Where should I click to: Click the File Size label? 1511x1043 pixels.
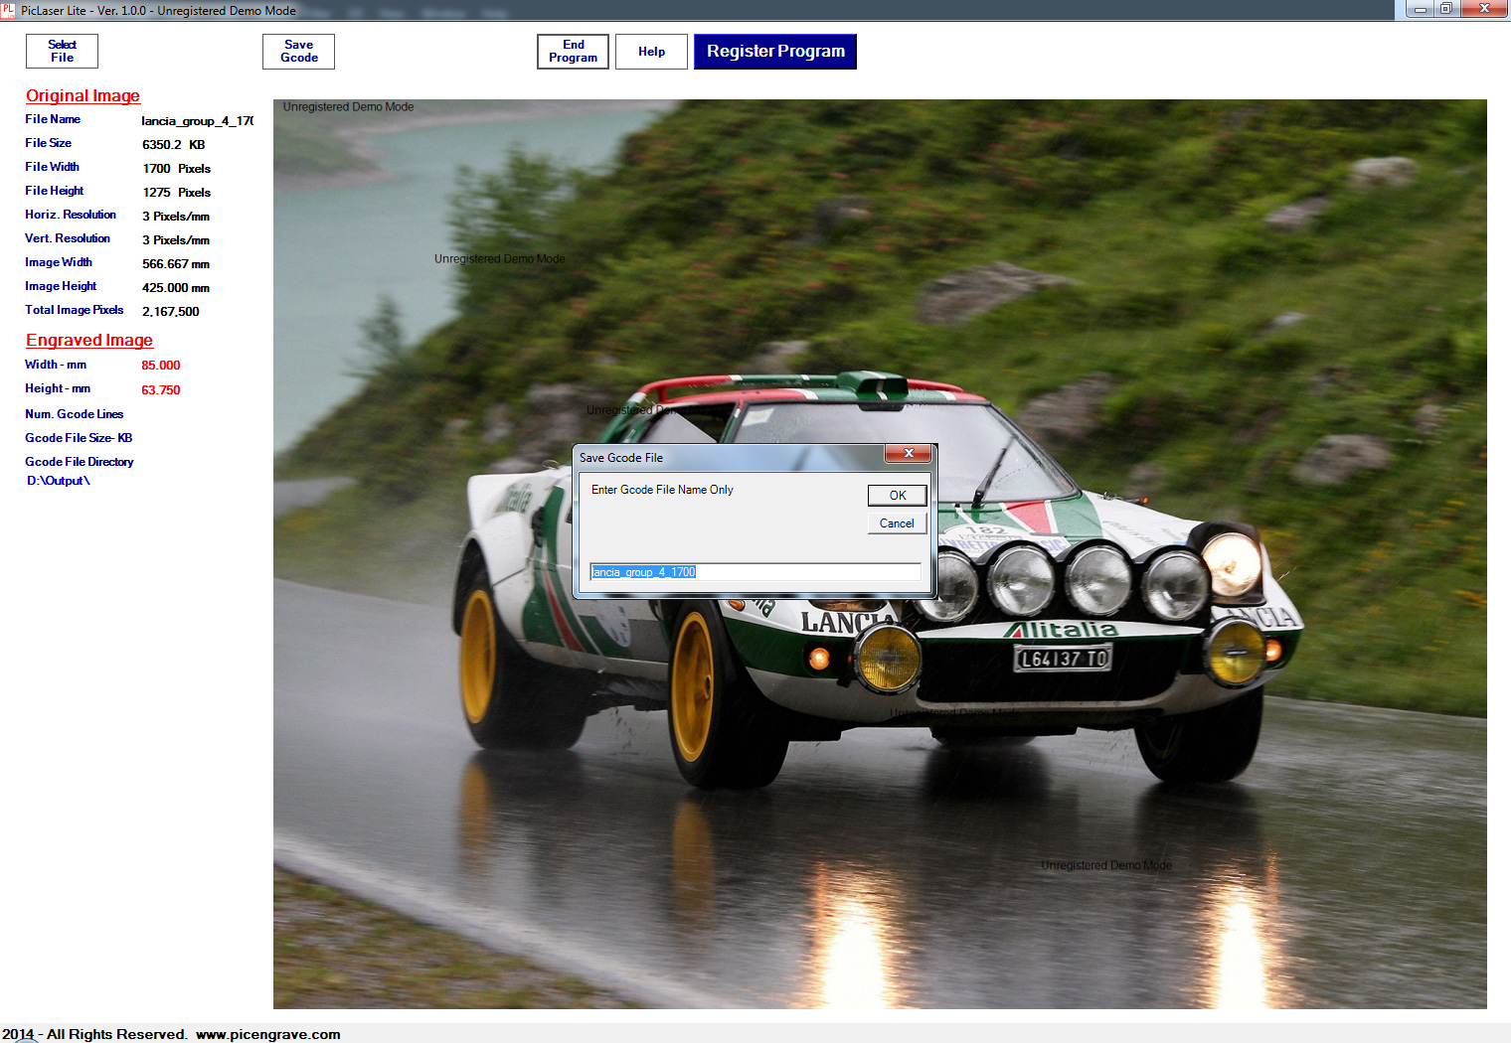click(x=48, y=143)
